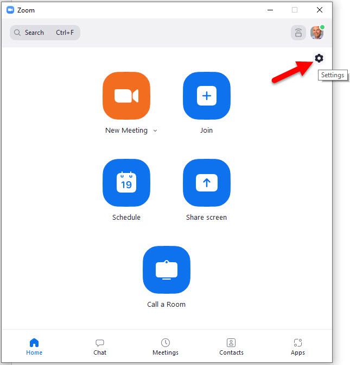350x365 pixels.
Task: Close the Zoom window
Action: [320, 10]
